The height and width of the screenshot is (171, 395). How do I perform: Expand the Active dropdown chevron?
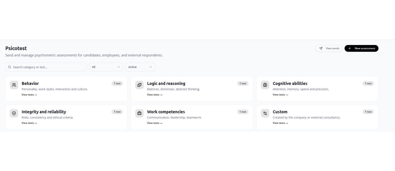(151, 67)
